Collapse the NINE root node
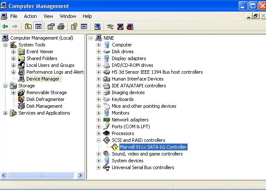 pos(91,38)
